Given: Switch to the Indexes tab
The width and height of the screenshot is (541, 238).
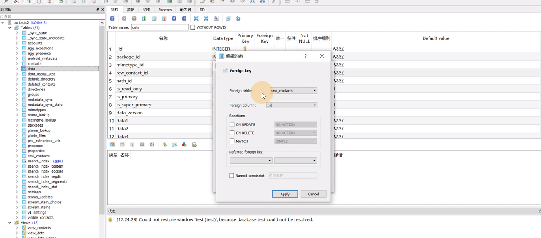Looking at the screenshot, I should click(x=165, y=10).
